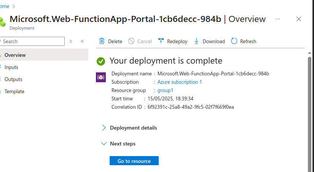
Task: Open Outputs in the left menu
Action: [13, 79]
